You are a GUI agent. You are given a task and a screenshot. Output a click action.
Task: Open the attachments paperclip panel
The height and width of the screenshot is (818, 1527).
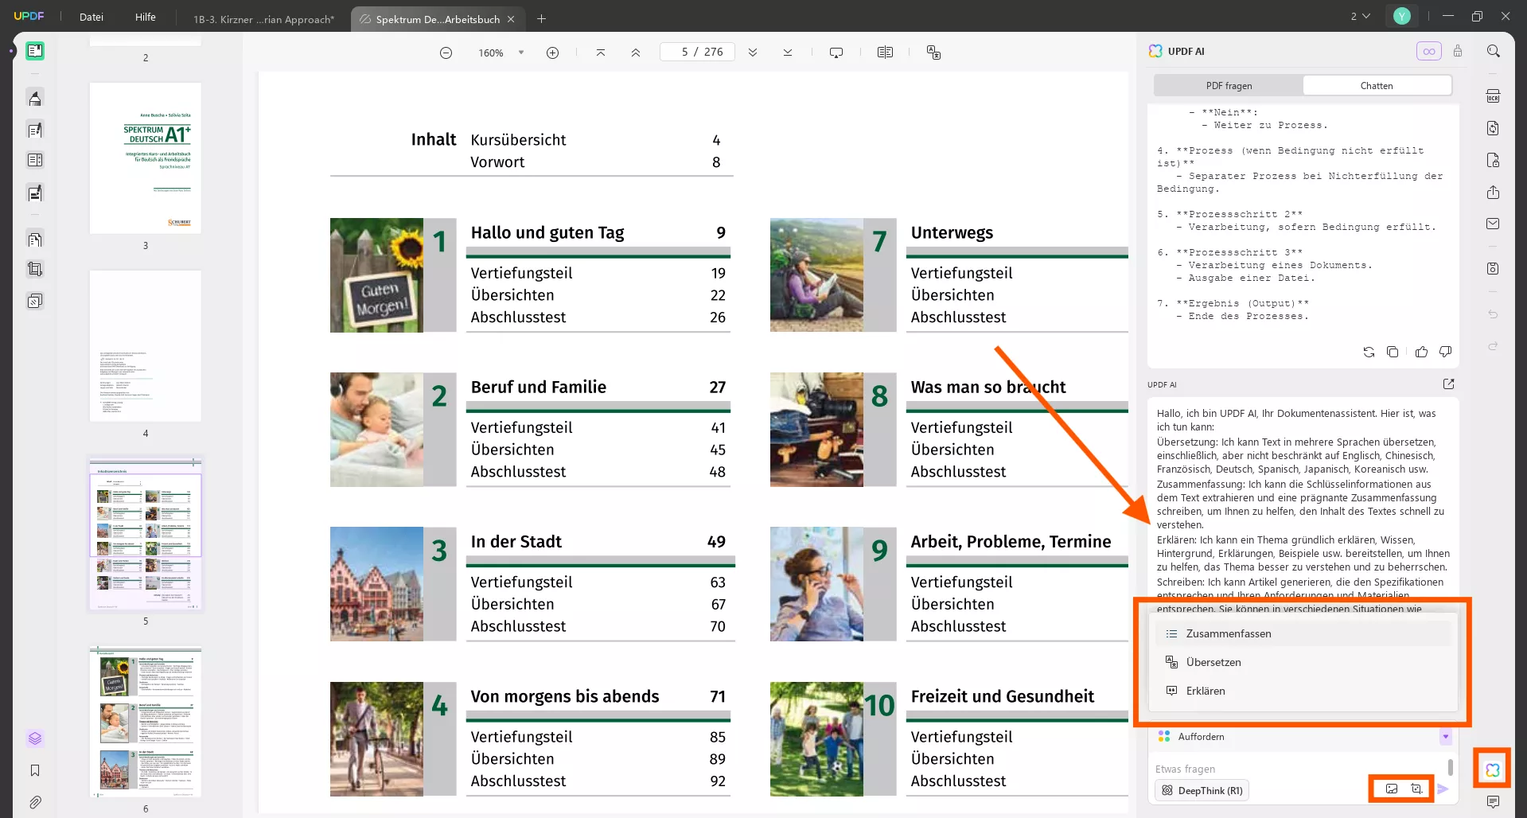[x=35, y=802]
